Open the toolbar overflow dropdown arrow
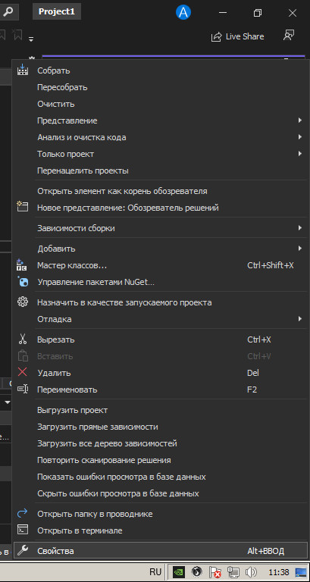 coord(31,39)
